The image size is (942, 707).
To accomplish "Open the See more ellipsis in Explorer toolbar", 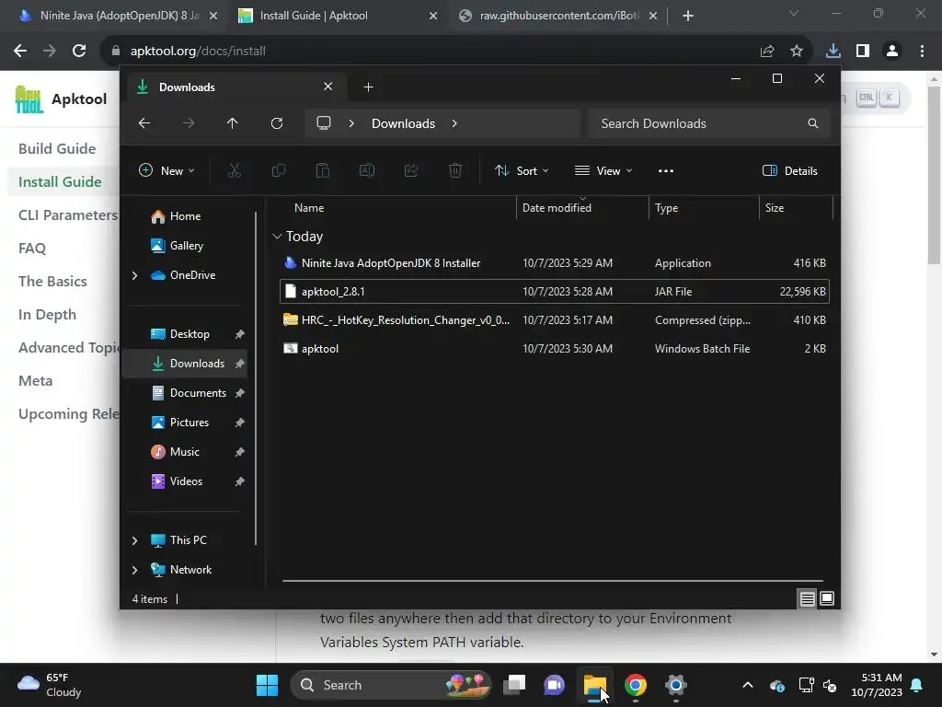I will point(666,170).
